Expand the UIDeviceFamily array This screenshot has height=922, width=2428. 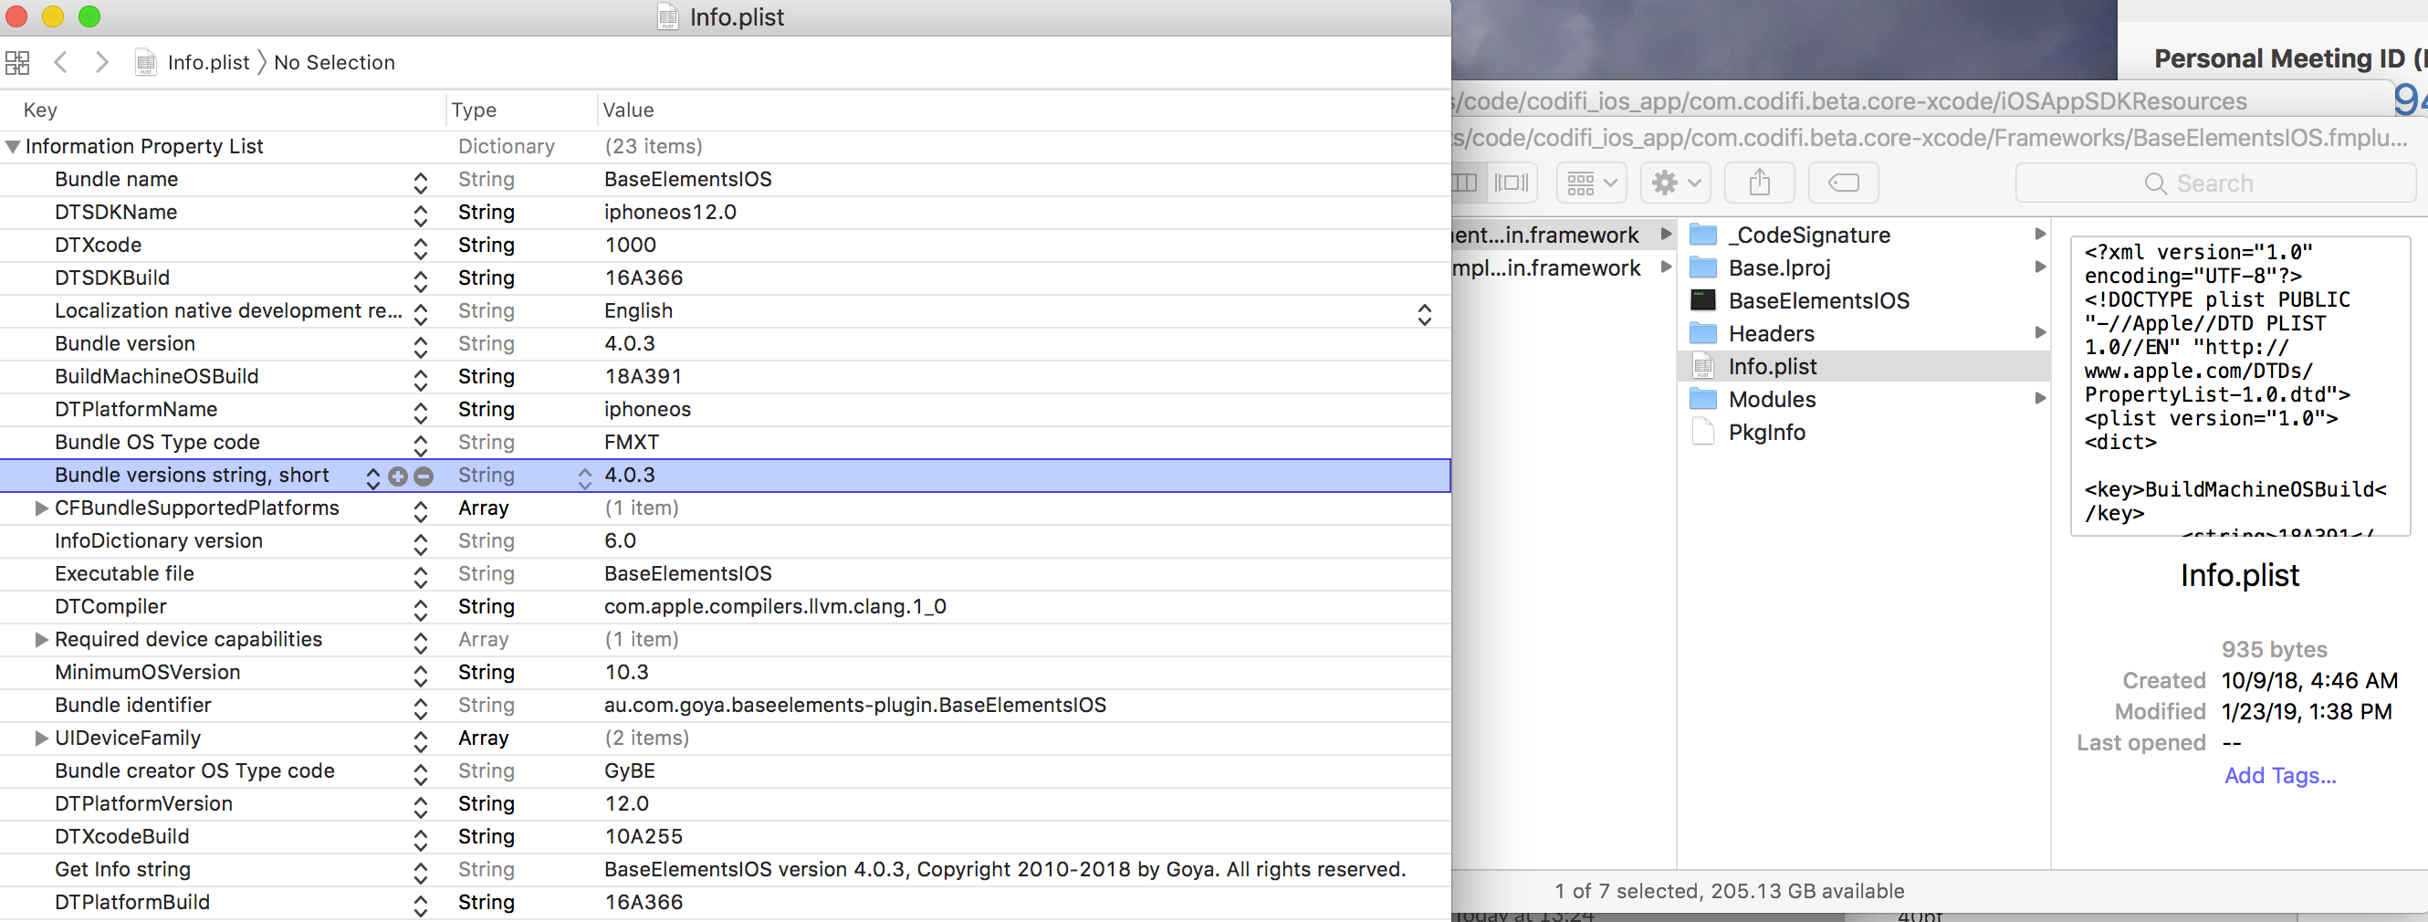40,739
